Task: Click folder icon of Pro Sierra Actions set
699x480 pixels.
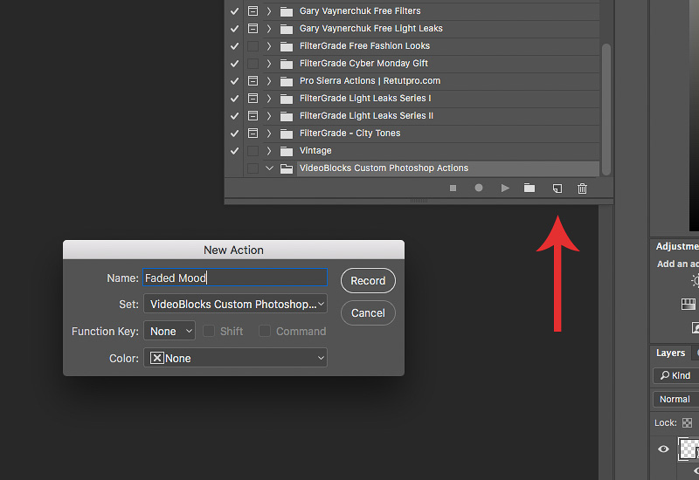Action: (287, 81)
